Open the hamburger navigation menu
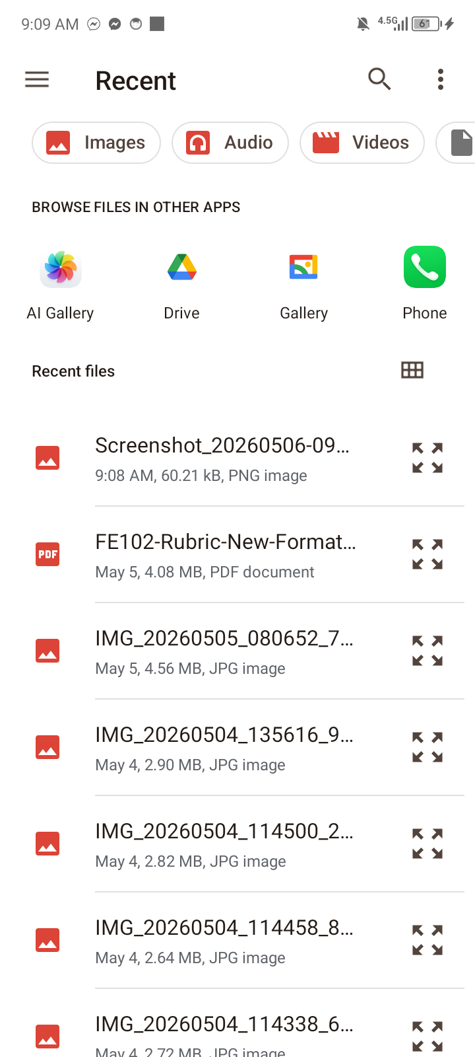This screenshot has width=475, height=1057. pyautogui.click(x=37, y=80)
